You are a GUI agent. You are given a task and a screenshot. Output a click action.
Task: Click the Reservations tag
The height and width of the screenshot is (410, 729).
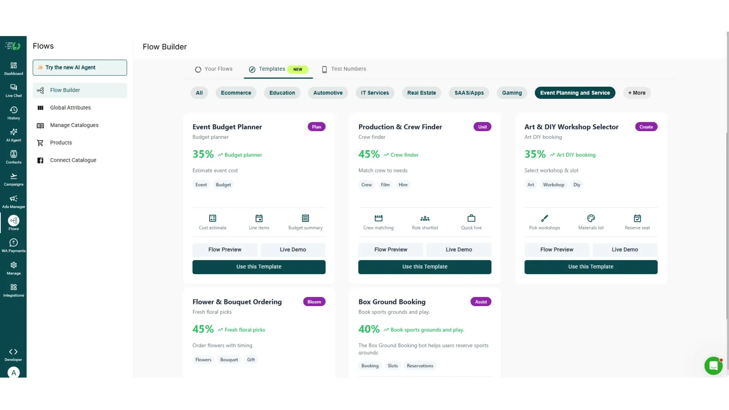(420, 366)
